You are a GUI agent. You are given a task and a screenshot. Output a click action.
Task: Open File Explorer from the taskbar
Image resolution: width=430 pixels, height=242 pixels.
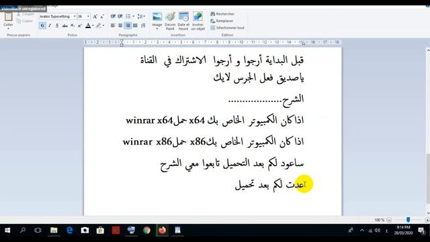(x=54, y=230)
